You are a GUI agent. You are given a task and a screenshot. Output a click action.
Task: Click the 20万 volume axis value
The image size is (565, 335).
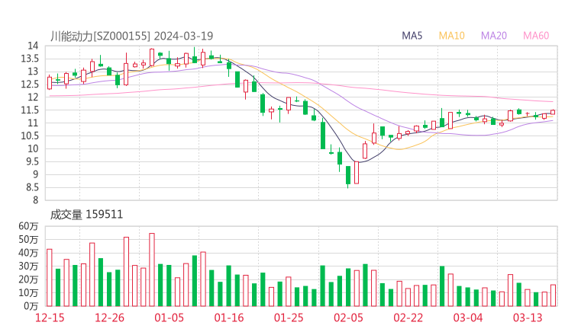pyautogui.click(x=28, y=279)
